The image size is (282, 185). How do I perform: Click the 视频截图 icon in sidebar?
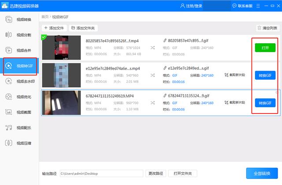(x=8, y=112)
